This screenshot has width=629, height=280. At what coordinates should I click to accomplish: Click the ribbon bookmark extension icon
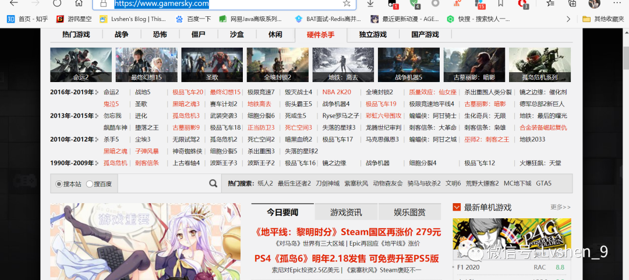[x=501, y=3]
